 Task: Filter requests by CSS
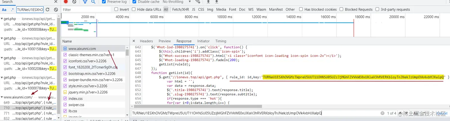point(201,10)
